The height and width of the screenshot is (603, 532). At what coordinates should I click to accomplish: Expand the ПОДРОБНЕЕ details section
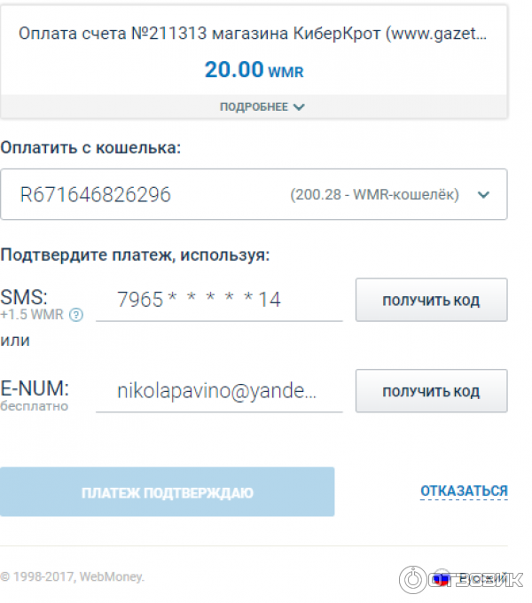tap(262, 107)
